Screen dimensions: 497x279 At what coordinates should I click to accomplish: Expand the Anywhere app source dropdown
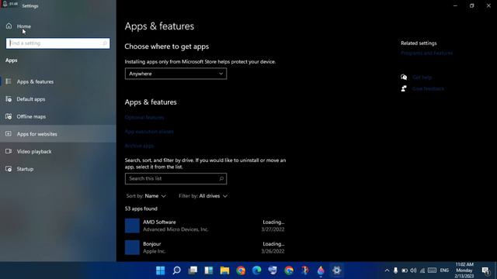pyautogui.click(x=176, y=74)
